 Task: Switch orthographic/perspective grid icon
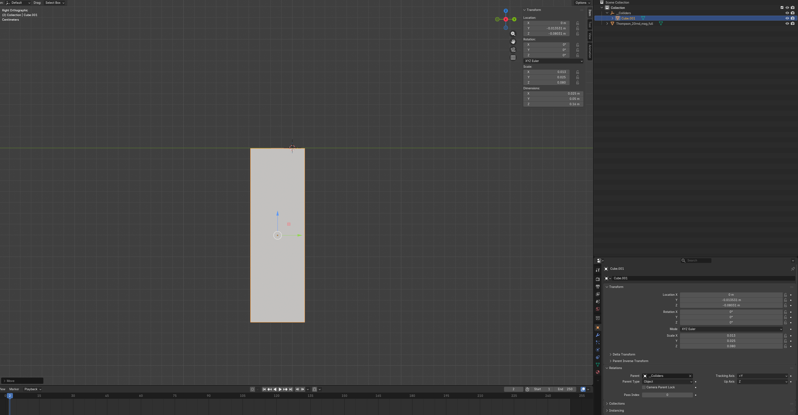point(513,58)
